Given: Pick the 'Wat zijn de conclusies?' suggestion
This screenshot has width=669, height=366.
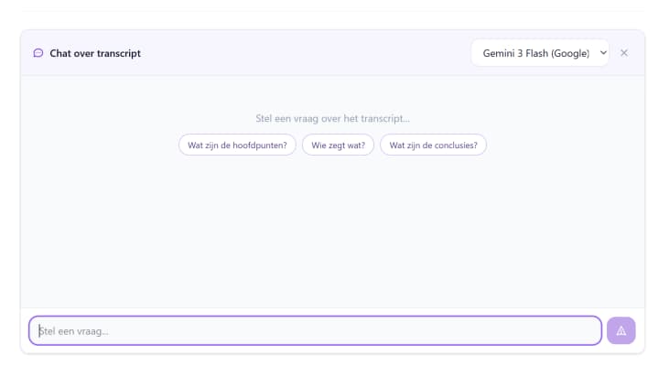Looking at the screenshot, I should (433, 145).
